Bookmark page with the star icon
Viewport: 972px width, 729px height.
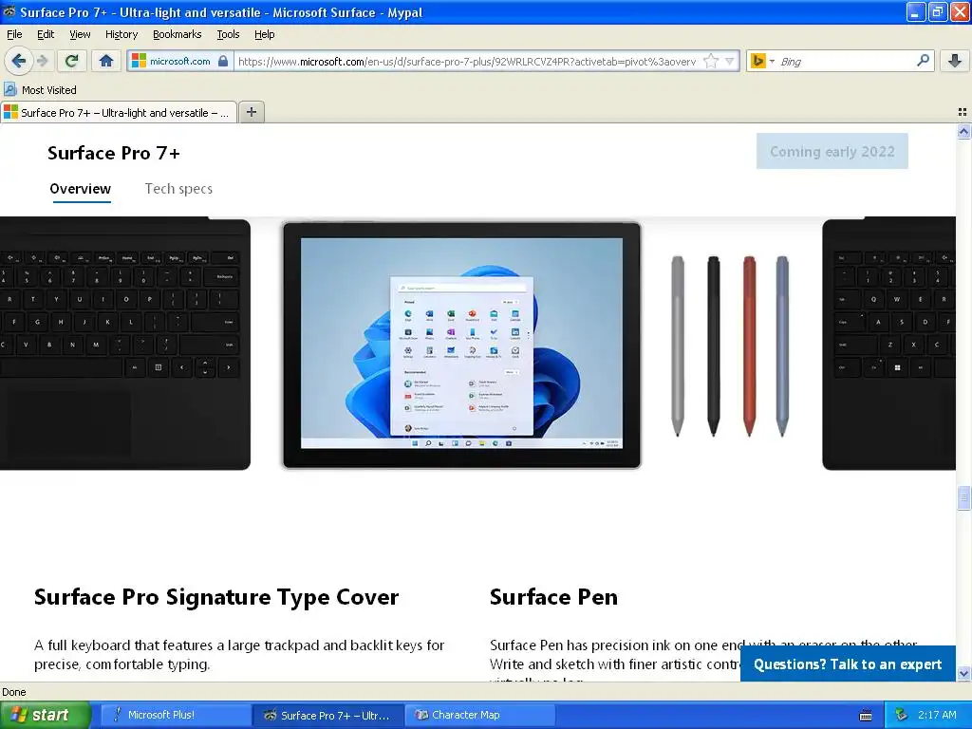coord(711,61)
